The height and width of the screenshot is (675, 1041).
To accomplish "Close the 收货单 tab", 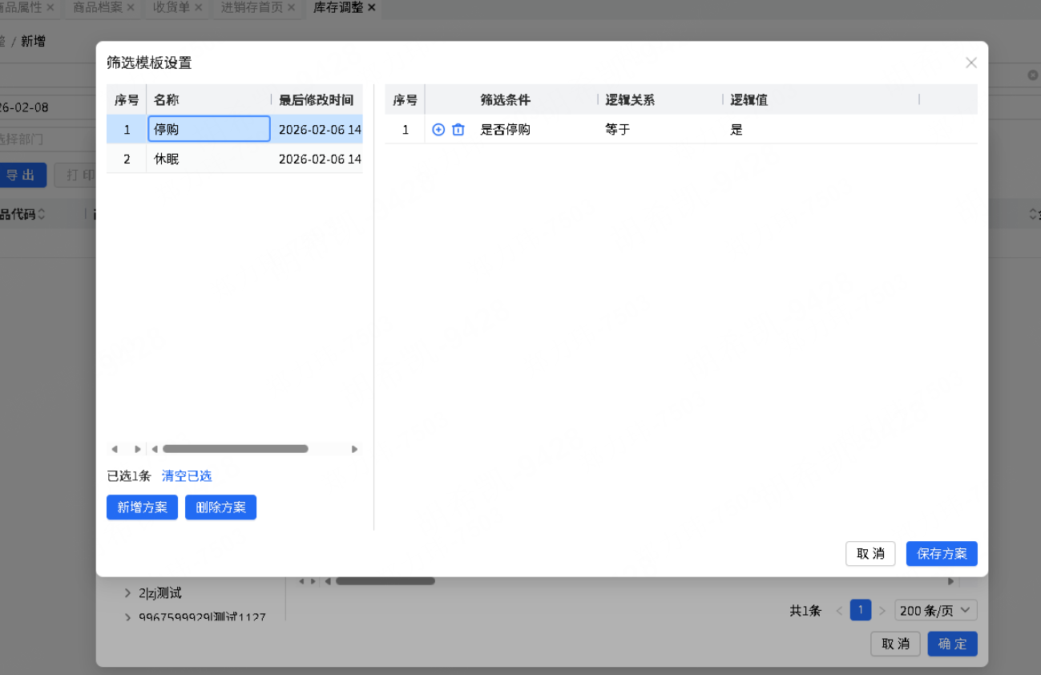I will [x=198, y=7].
